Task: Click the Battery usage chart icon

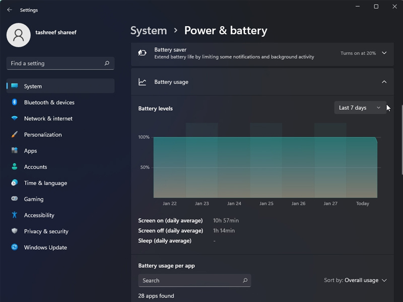Action: click(142, 82)
